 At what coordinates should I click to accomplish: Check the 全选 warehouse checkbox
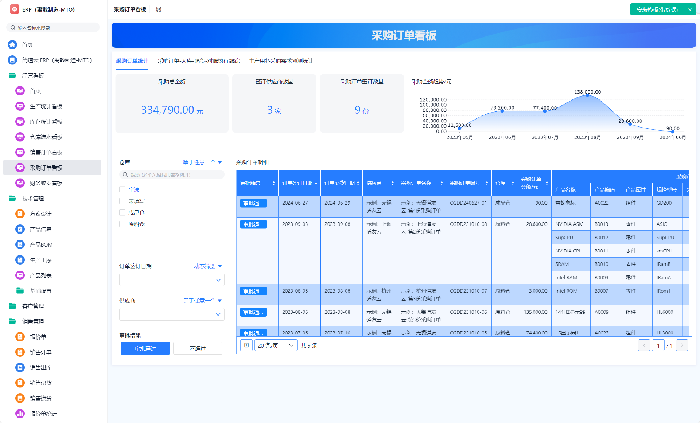point(122,189)
